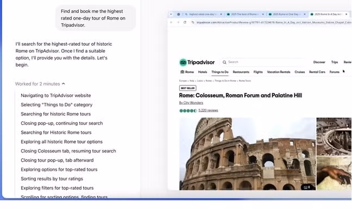This screenshot has width=352, height=209.
Task: Click the user message 'Find and book me the highest rated'
Action: pos(96,18)
